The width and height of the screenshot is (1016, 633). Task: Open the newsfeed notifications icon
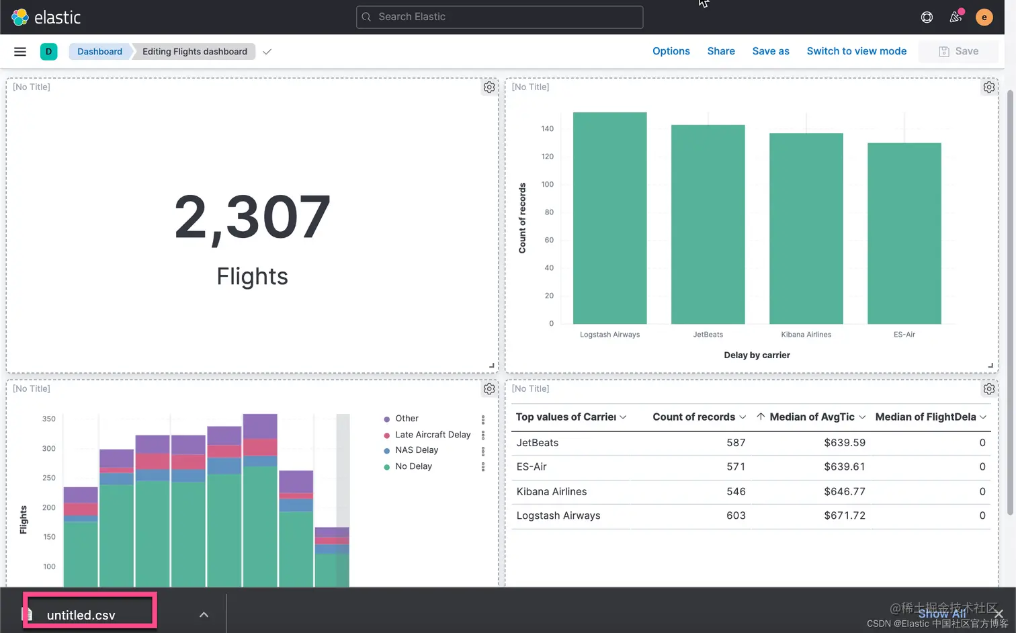[956, 17]
